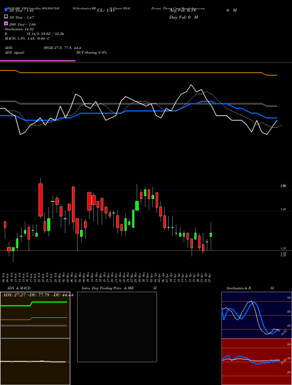Click the green ADX line in ADX panel

[34, 304]
